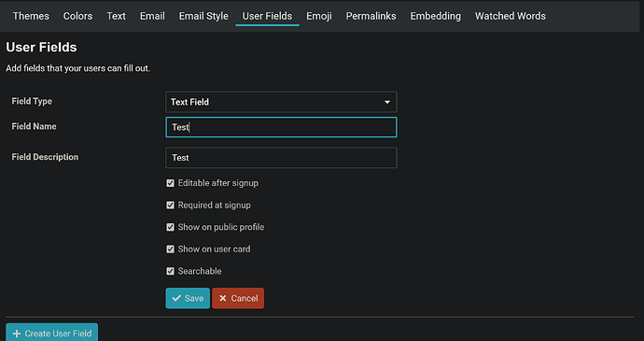Open the Themes tab
The height and width of the screenshot is (341, 644).
coord(31,16)
